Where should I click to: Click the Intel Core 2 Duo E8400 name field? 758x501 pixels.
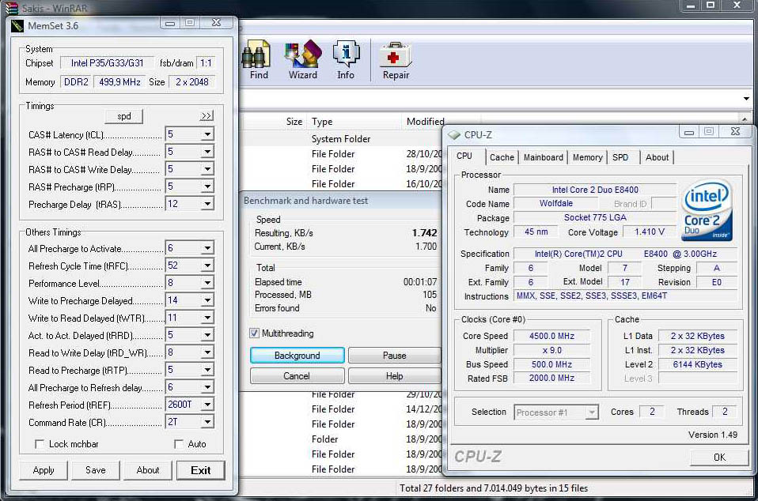[x=595, y=190]
